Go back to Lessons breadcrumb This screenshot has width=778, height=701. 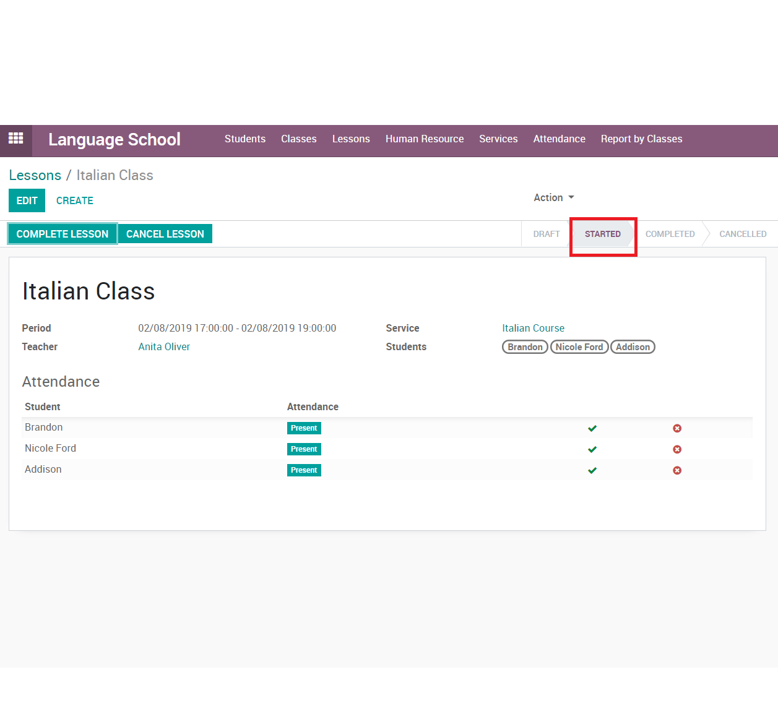pos(35,175)
